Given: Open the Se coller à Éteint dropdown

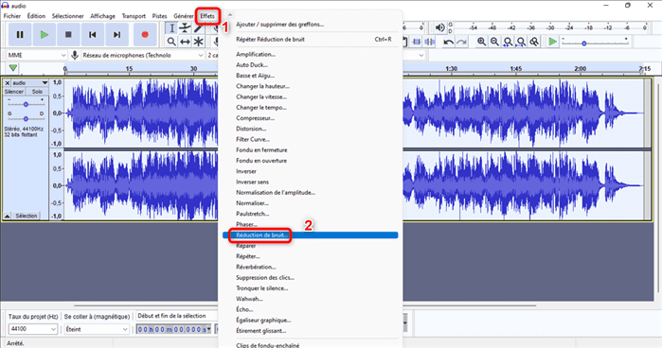Looking at the screenshot, I should click(97, 329).
